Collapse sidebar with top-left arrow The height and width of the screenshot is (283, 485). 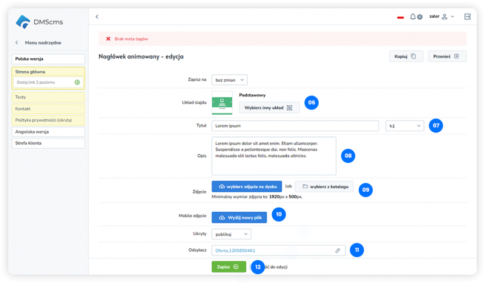tap(97, 16)
